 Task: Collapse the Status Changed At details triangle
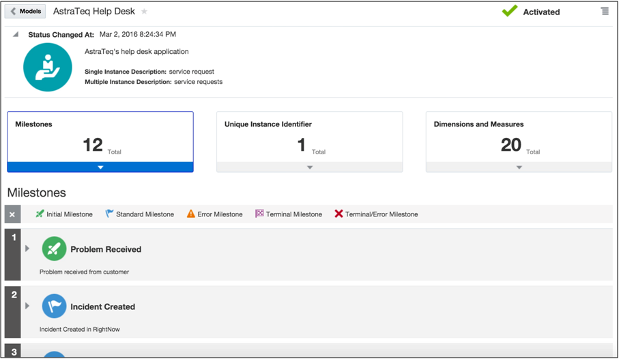pos(16,34)
